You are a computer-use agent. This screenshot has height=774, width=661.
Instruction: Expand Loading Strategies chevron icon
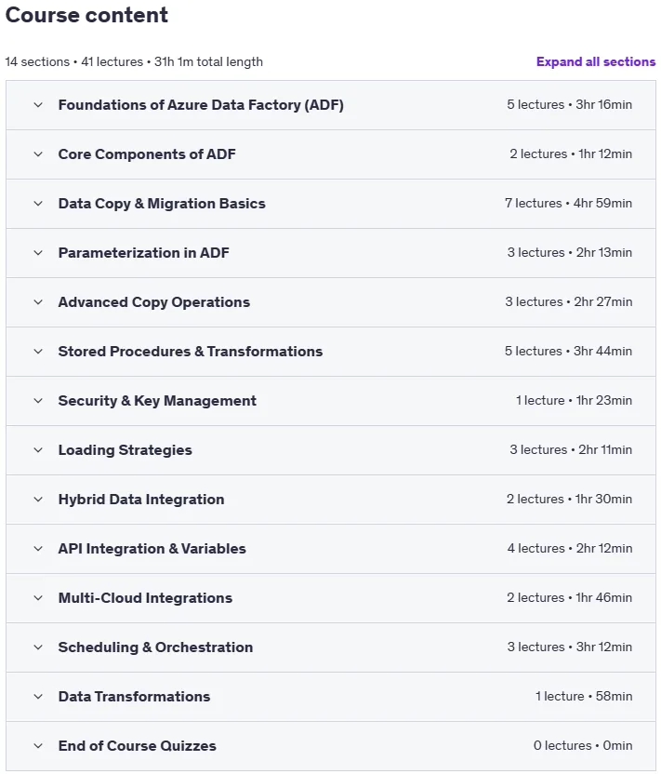point(38,450)
